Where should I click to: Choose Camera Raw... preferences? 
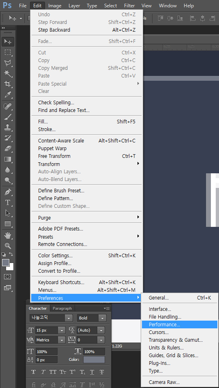point(180,382)
